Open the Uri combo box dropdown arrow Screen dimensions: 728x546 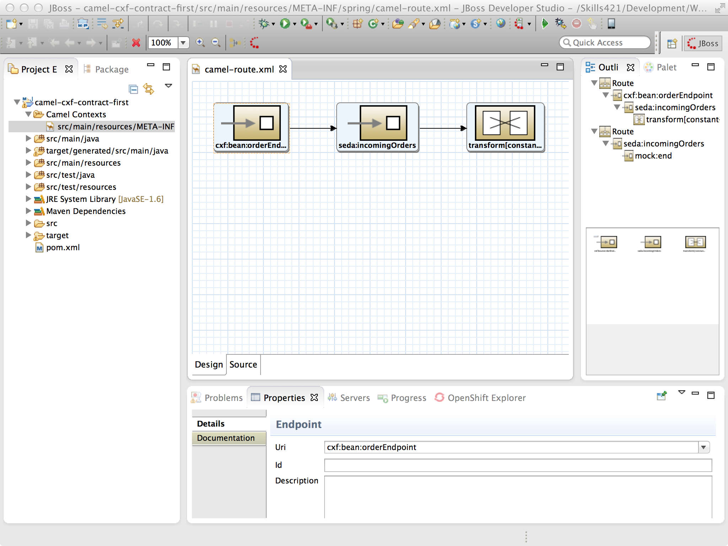[703, 448]
